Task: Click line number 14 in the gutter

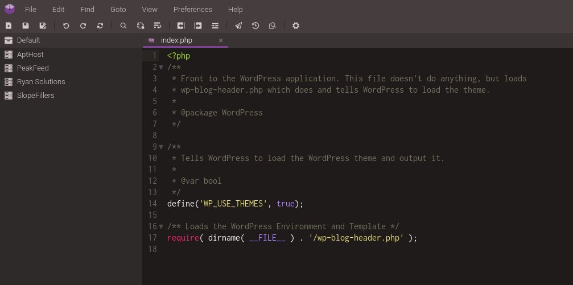Action: (152, 204)
